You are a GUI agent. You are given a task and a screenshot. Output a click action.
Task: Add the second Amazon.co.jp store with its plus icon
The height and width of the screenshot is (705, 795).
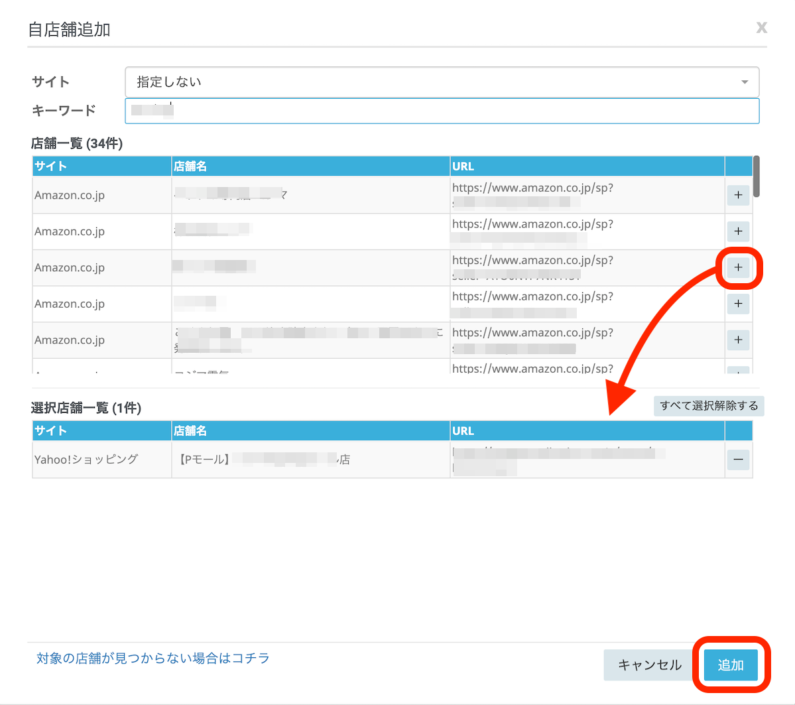(x=738, y=231)
